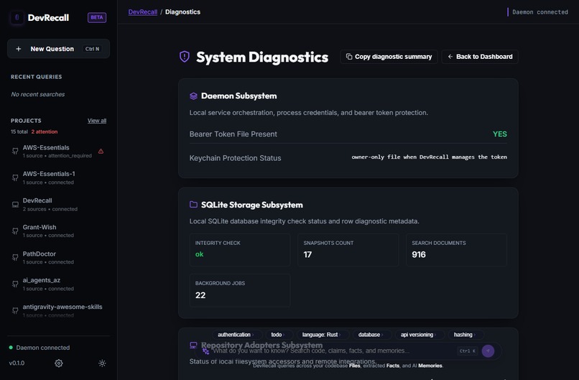Open the ai_agents_az project
This screenshot has height=380, width=579.
(58, 284)
